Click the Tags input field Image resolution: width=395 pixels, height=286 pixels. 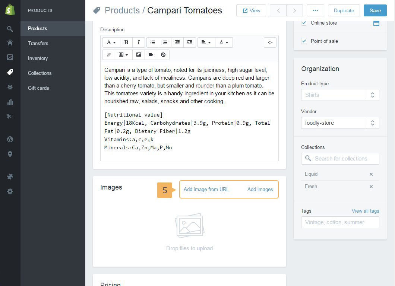tap(340, 222)
